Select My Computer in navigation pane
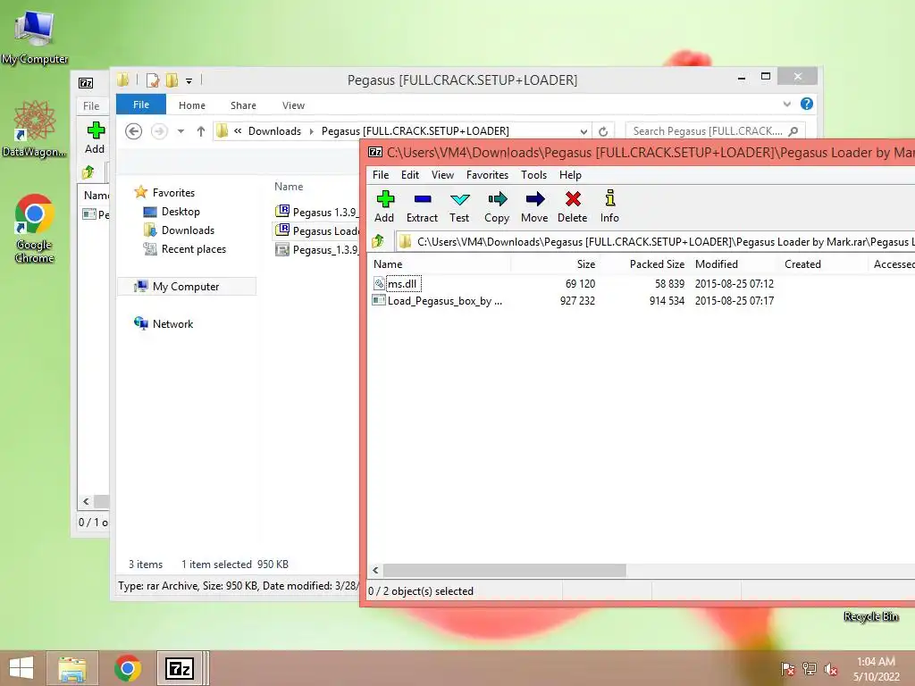The width and height of the screenshot is (915, 686). tap(186, 287)
